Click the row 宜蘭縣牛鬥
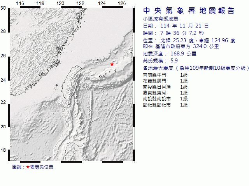Viewport: 249px width, 186px height. (165, 75)
